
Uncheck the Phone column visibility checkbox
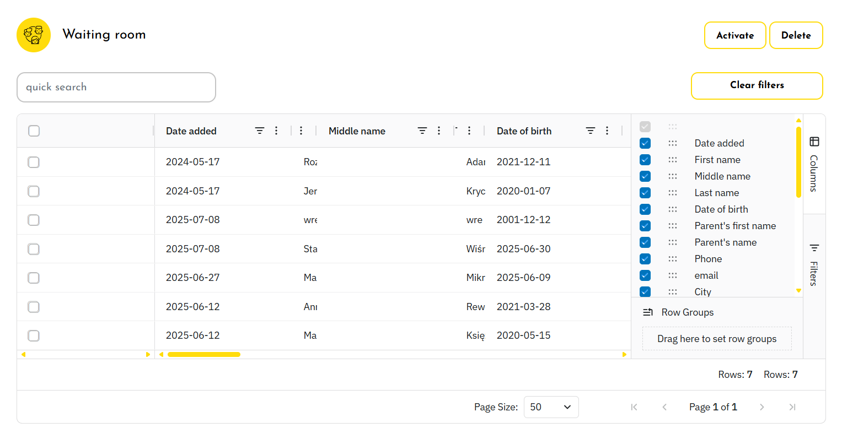[x=645, y=259]
